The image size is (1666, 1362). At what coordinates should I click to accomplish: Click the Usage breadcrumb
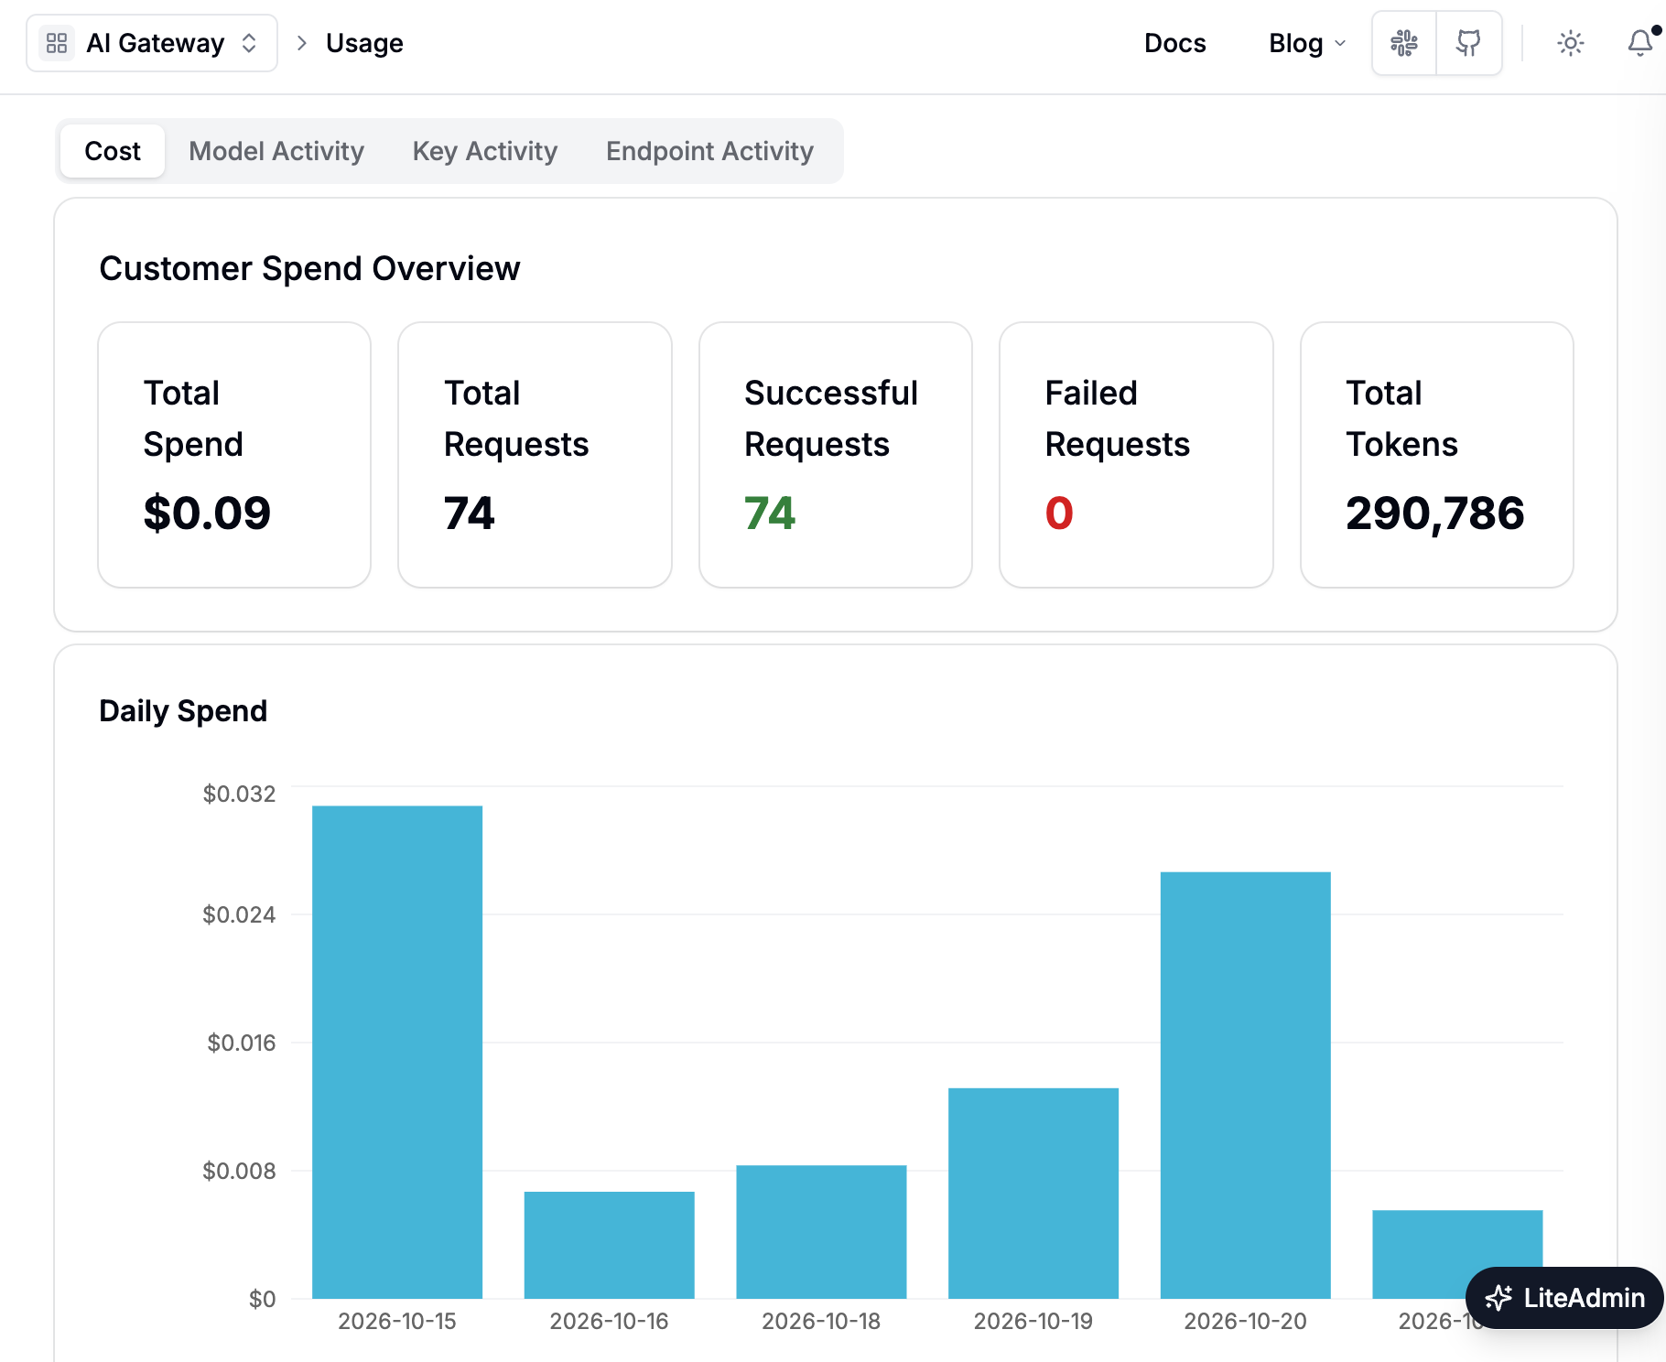(x=364, y=43)
